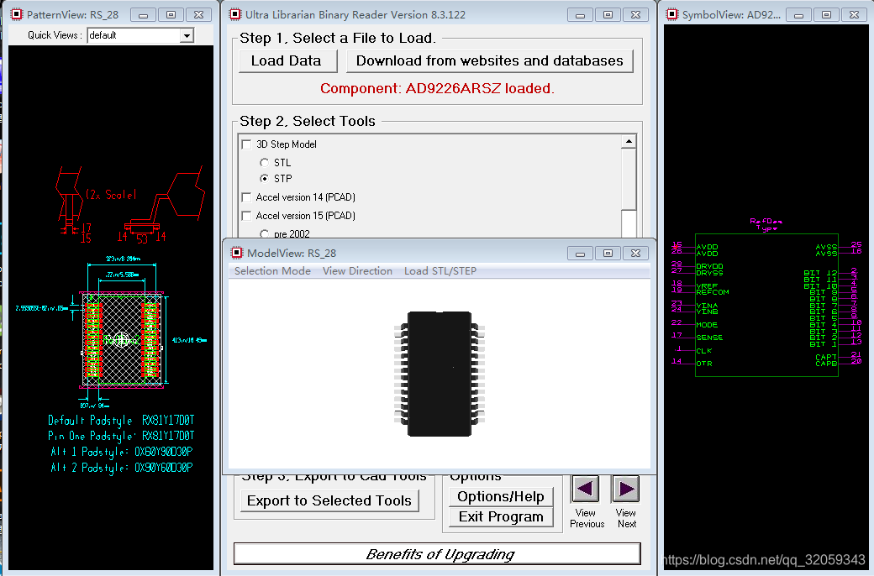Click the OTR pin label in SymbolView
The height and width of the screenshot is (576, 874).
click(x=704, y=364)
